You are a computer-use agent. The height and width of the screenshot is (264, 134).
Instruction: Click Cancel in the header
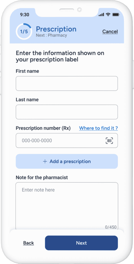pos(110,31)
